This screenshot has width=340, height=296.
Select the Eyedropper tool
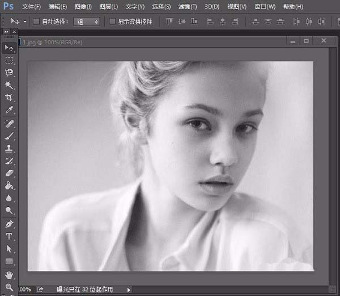pyautogui.click(x=9, y=110)
